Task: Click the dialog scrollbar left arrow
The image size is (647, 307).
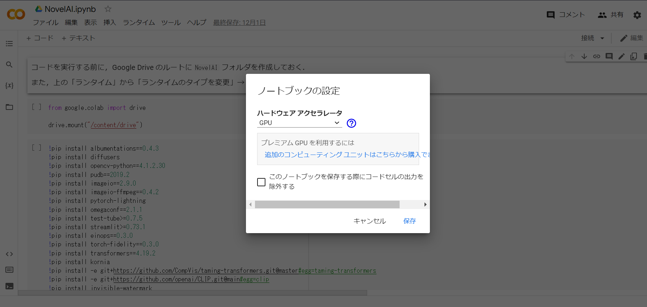Action: coord(250,204)
